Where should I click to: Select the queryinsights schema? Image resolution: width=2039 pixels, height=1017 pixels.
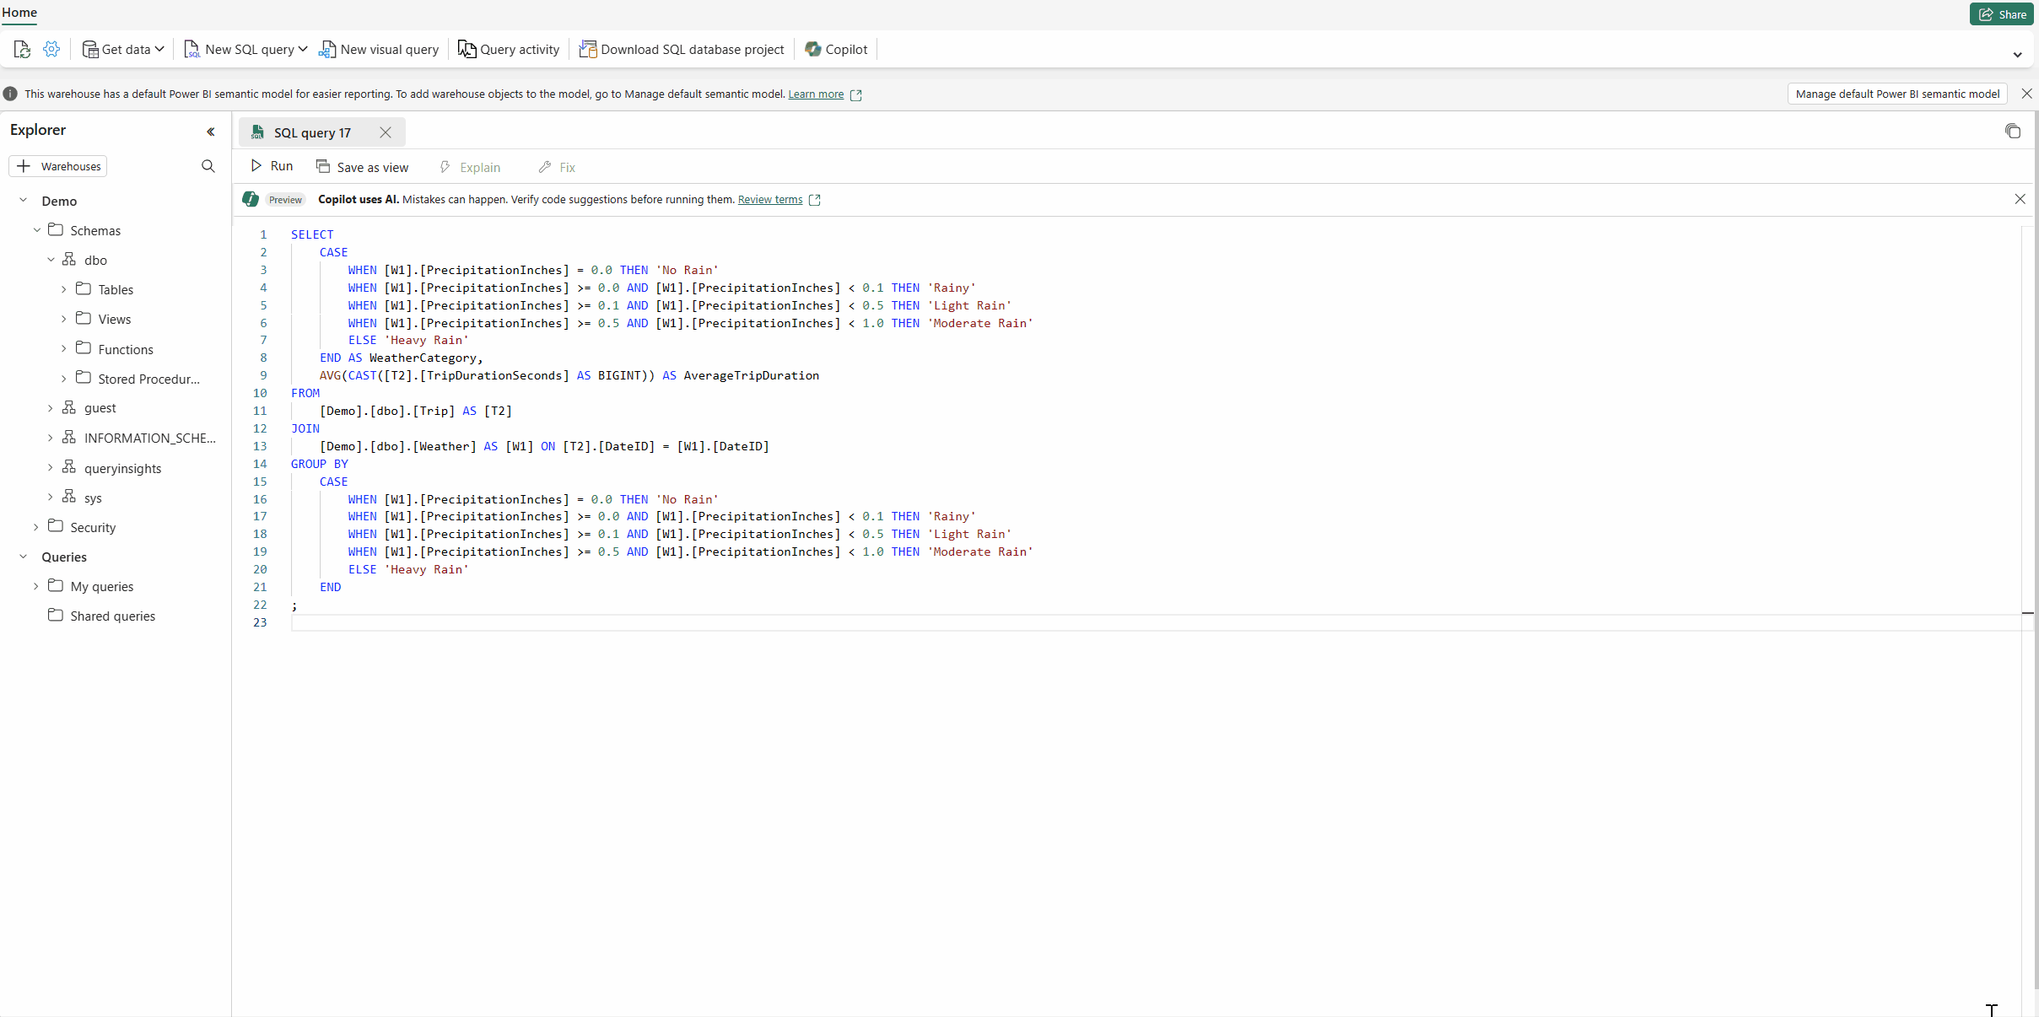tap(122, 468)
